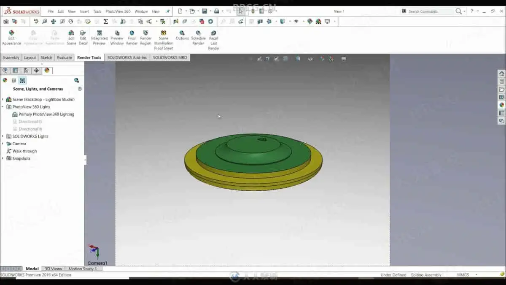Select the Walk-through item
The width and height of the screenshot is (506, 285).
click(x=24, y=151)
